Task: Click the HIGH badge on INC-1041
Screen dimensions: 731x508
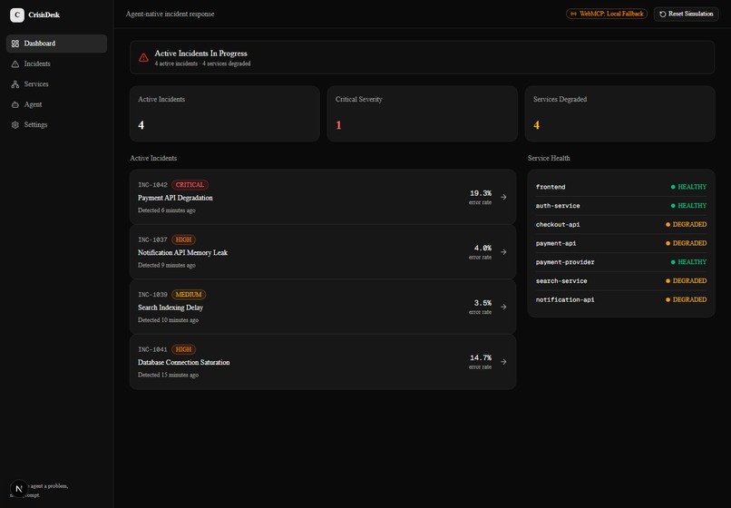Action: [183, 349]
